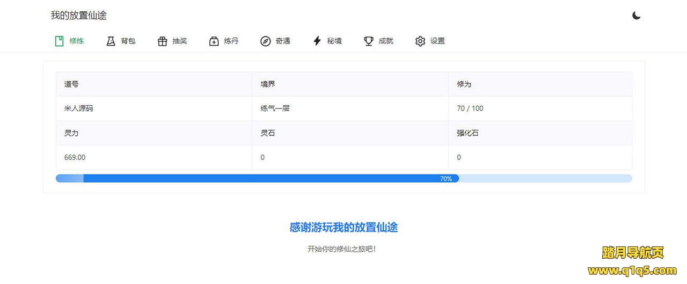Click the 米人源码 name cell
The height and width of the screenshot is (284, 687).
click(78, 108)
